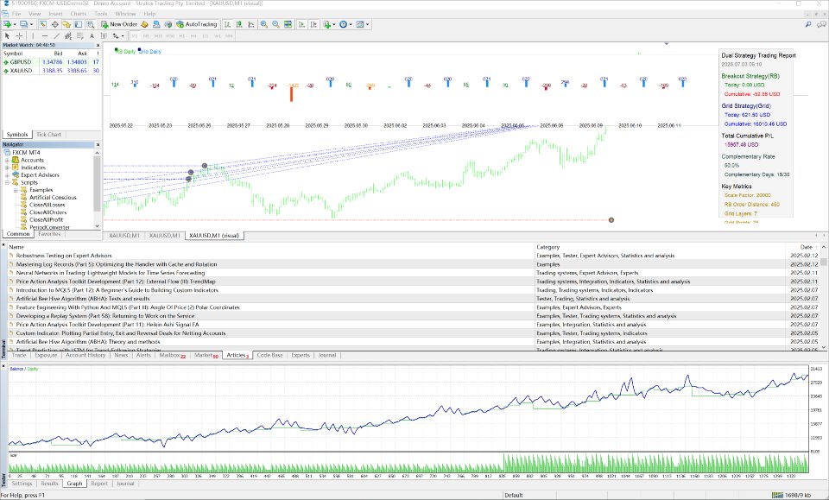Open the Charts menu

tap(78, 15)
